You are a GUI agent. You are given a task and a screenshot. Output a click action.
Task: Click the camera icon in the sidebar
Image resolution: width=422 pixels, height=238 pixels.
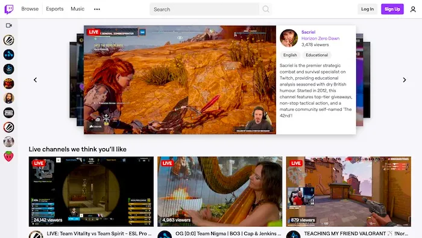pyautogui.click(x=9, y=25)
